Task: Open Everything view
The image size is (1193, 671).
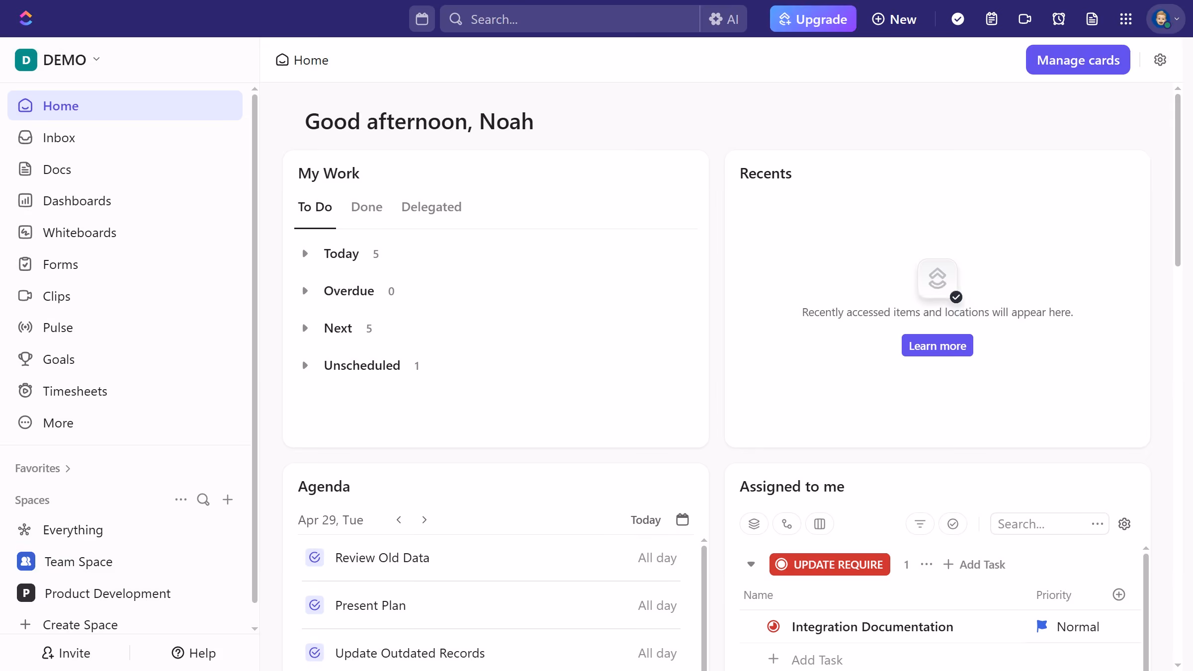Action: (125, 530)
